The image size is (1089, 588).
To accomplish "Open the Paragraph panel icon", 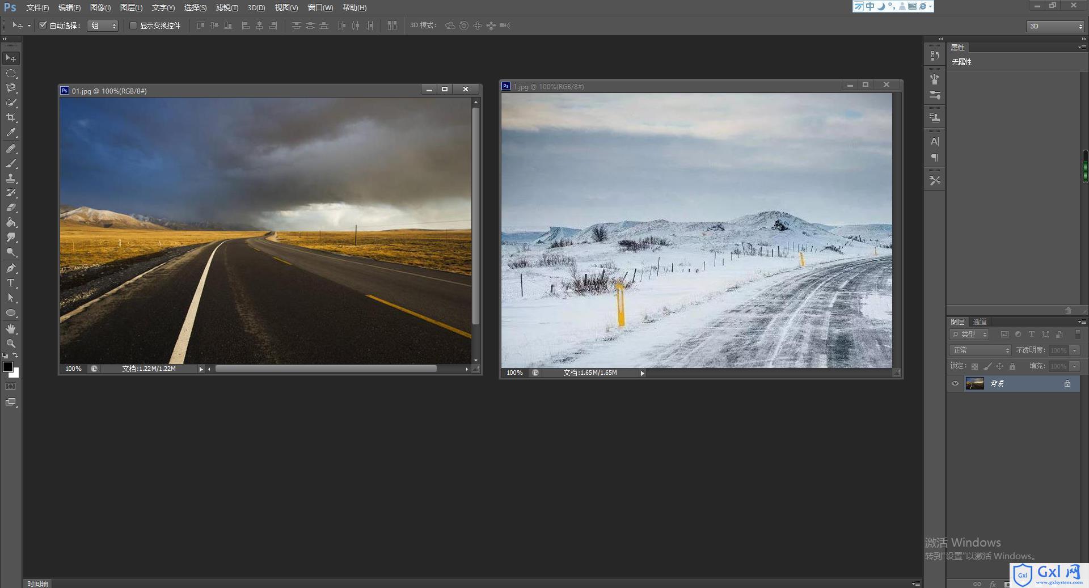I will pos(935,158).
